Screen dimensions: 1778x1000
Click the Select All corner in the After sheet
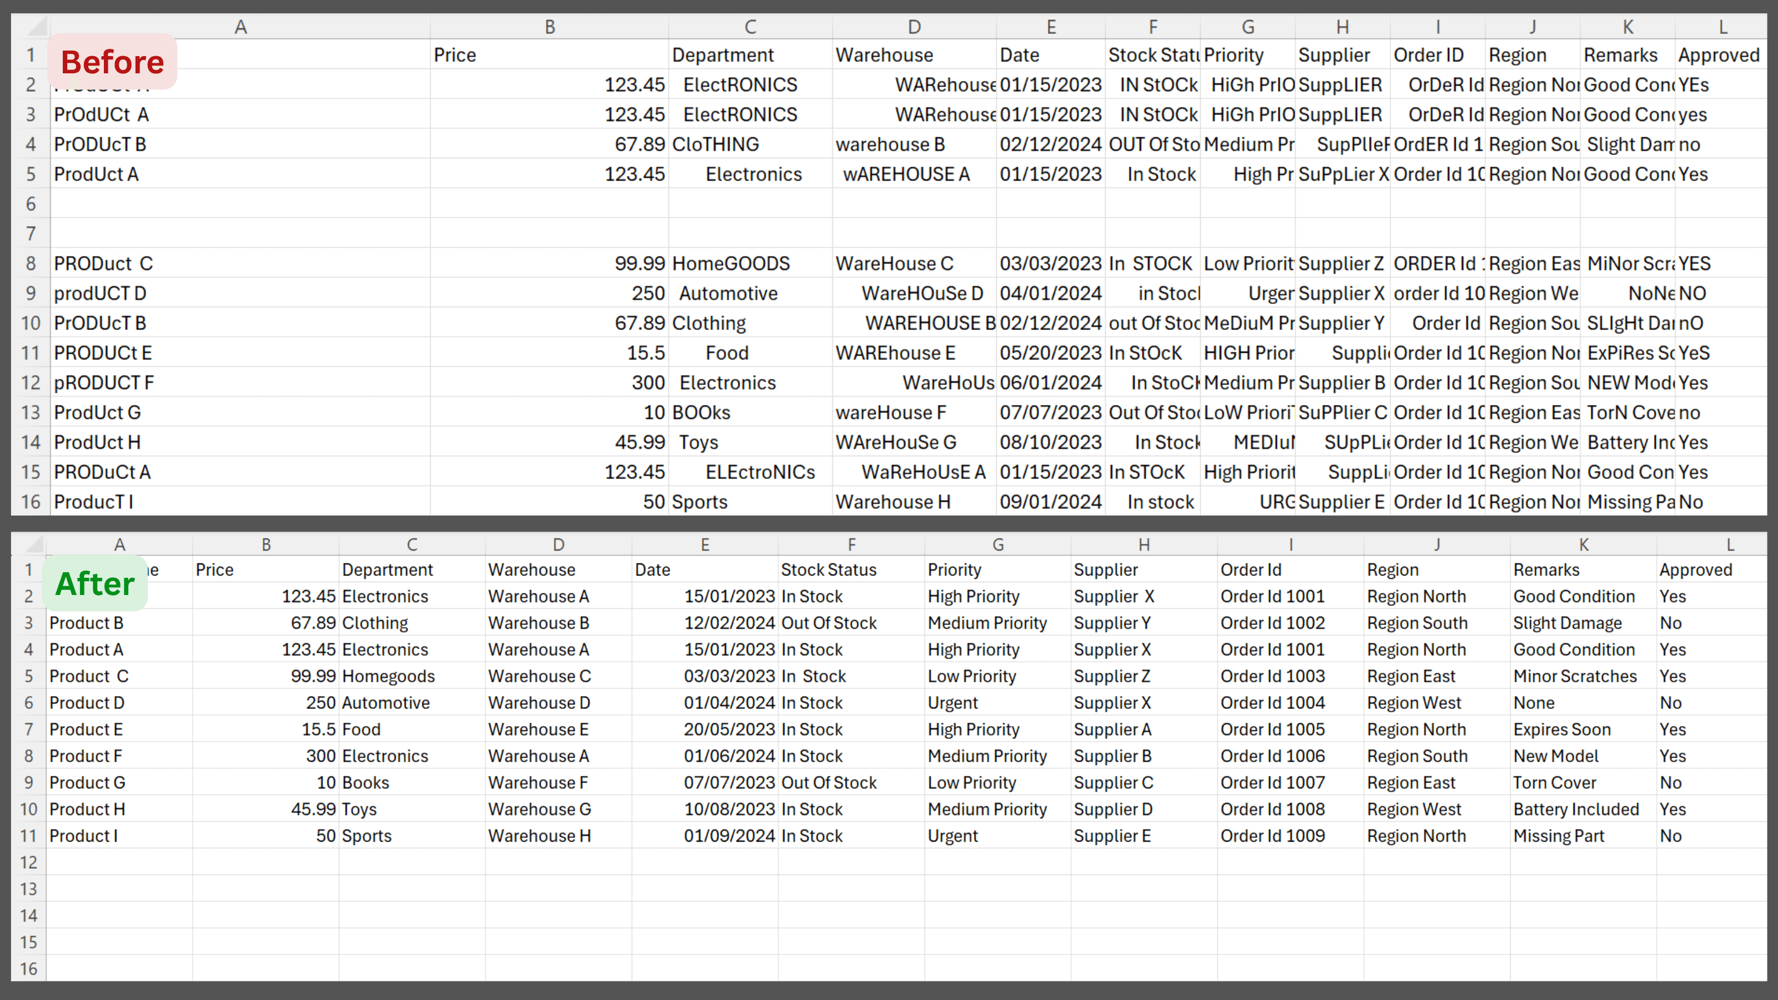[29, 544]
